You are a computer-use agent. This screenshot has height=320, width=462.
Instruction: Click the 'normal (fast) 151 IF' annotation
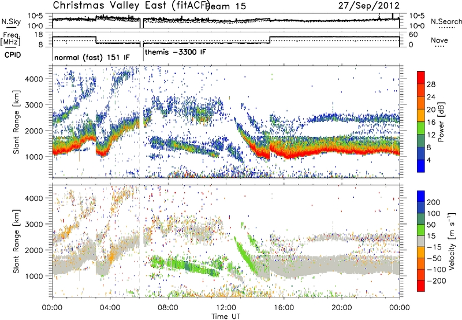pos(92,58)
